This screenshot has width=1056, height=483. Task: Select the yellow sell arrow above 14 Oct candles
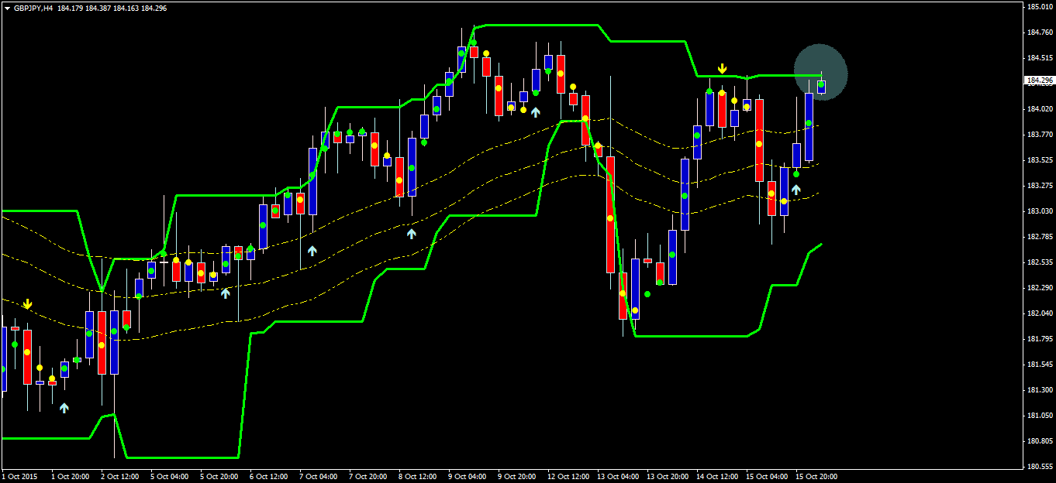click(722, 69)
